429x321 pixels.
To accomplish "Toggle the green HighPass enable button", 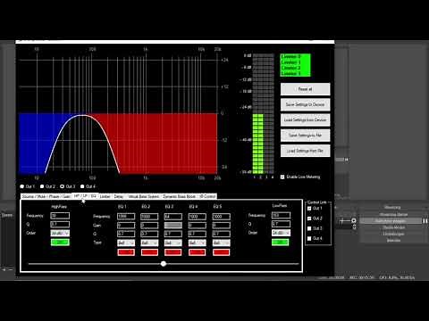I will [x=60, y=243].
